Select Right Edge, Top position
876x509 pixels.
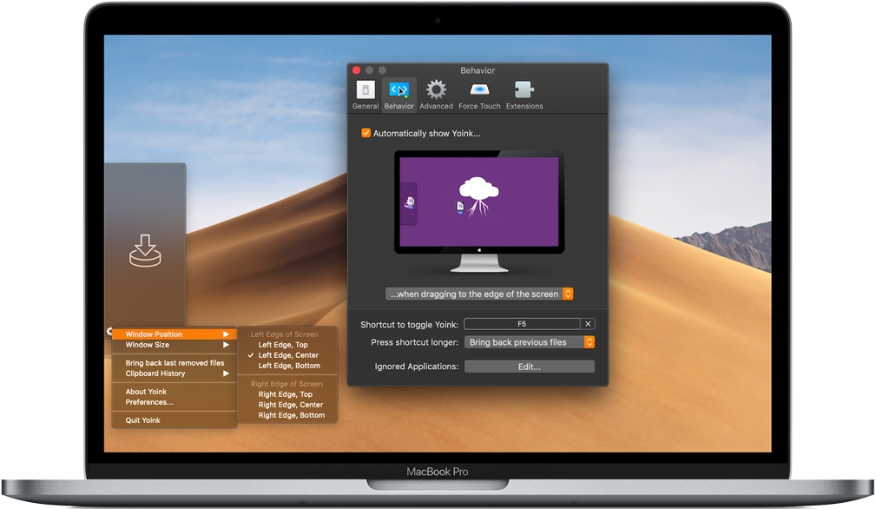[x=285, y=394]
